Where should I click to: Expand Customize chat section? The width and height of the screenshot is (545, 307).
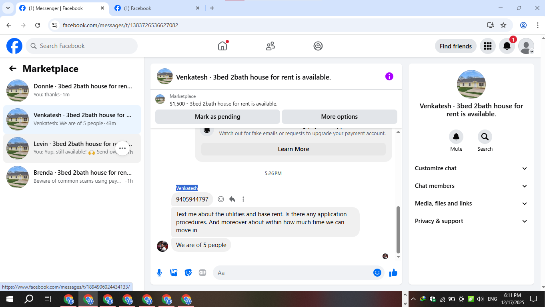[471, 168]
